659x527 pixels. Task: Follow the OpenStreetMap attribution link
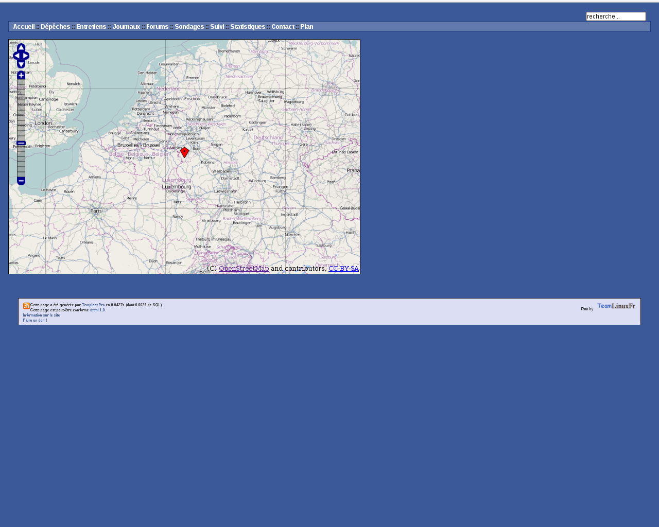pos(244,268)
